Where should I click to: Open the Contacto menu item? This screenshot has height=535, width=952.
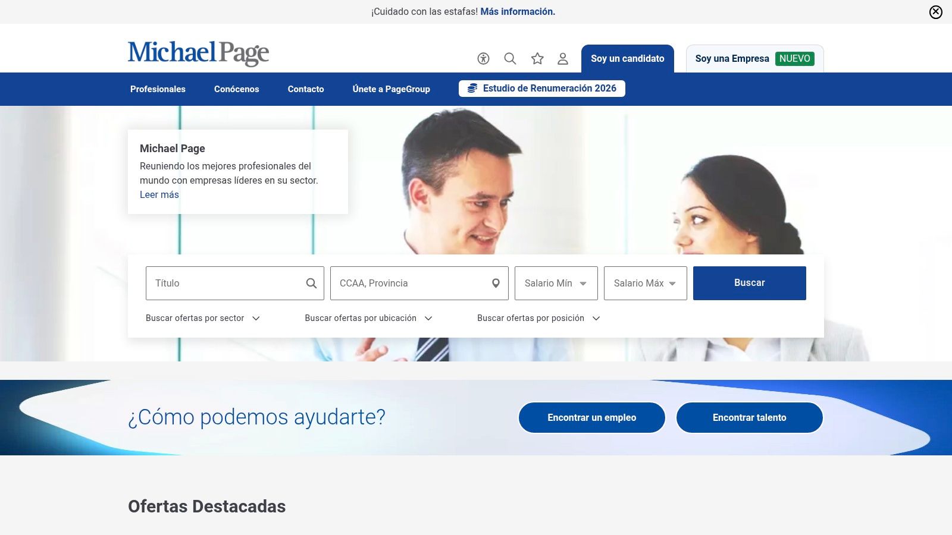[306, 89]
